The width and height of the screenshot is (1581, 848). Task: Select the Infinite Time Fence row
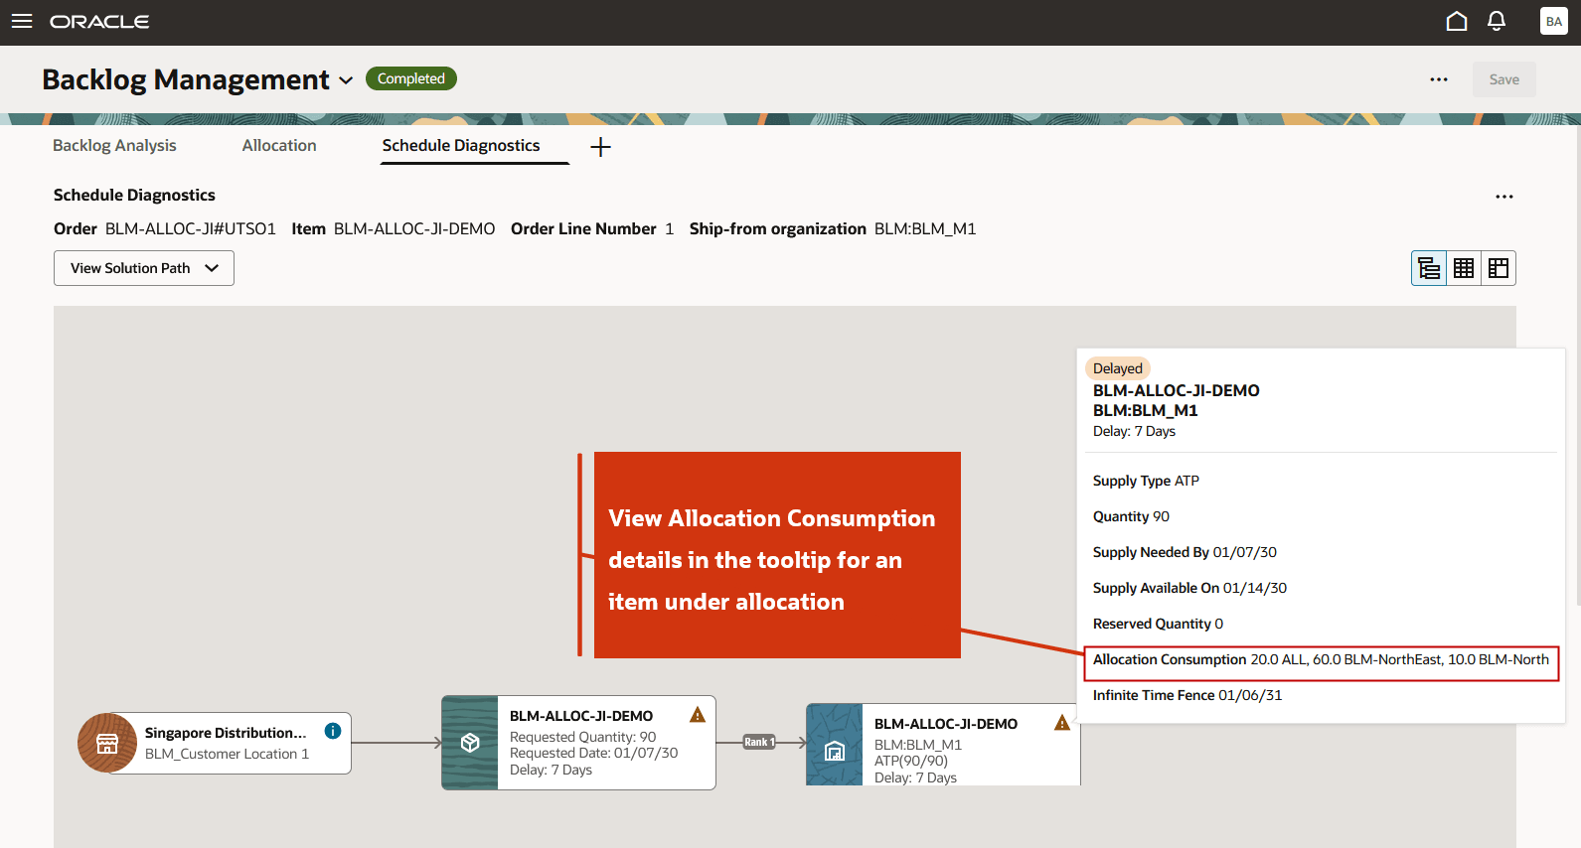click(1187, 695)
